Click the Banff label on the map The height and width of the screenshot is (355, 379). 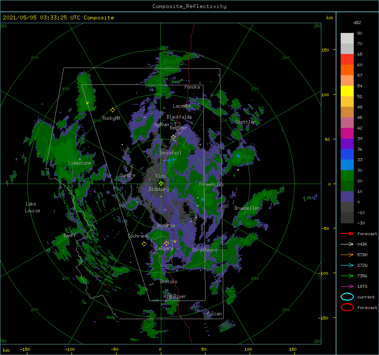click(69, 235)
